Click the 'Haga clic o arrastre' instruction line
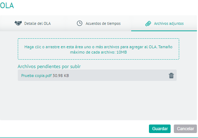 coord(98,47)
